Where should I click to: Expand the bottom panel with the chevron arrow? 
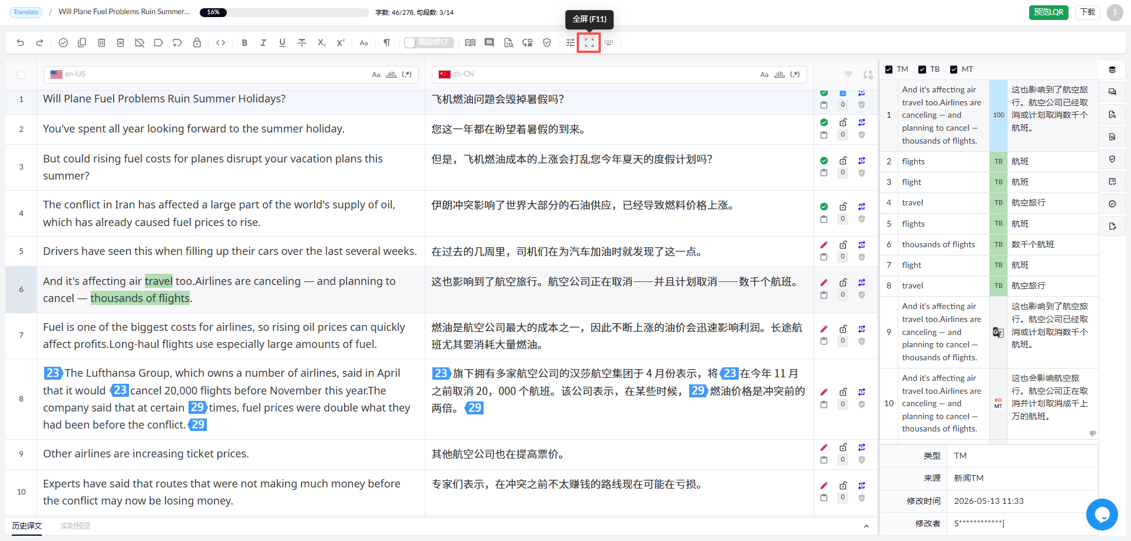pyautogui.click(x=867, y=526)
